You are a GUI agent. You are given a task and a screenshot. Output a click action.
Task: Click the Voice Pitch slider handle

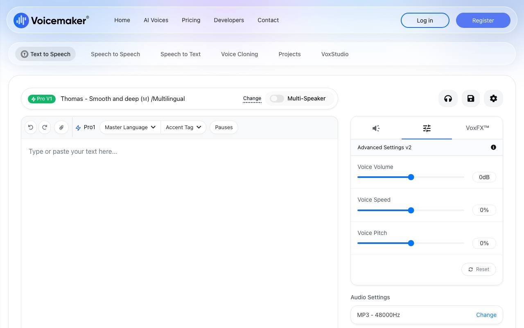411,243
